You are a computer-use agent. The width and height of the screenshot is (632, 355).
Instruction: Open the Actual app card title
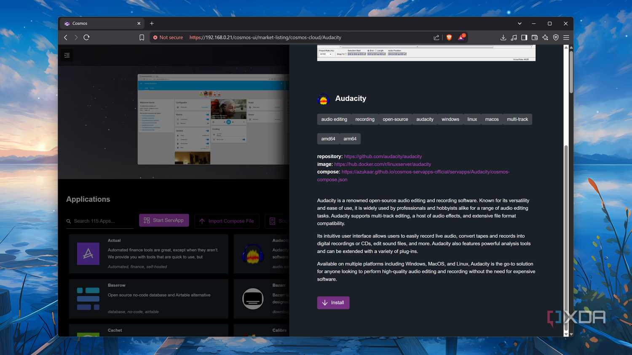(114, 241)
